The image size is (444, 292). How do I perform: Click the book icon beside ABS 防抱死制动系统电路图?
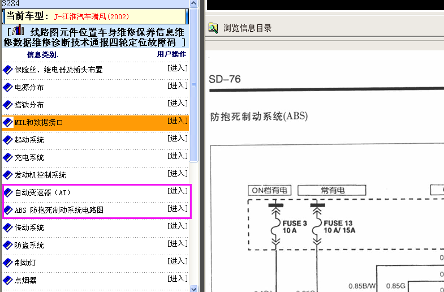(x=8, y=210)
